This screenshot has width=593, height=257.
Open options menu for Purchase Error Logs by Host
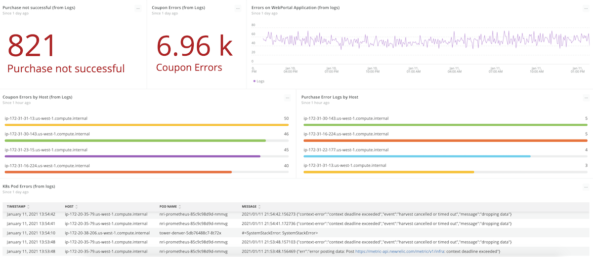[586, 98]
